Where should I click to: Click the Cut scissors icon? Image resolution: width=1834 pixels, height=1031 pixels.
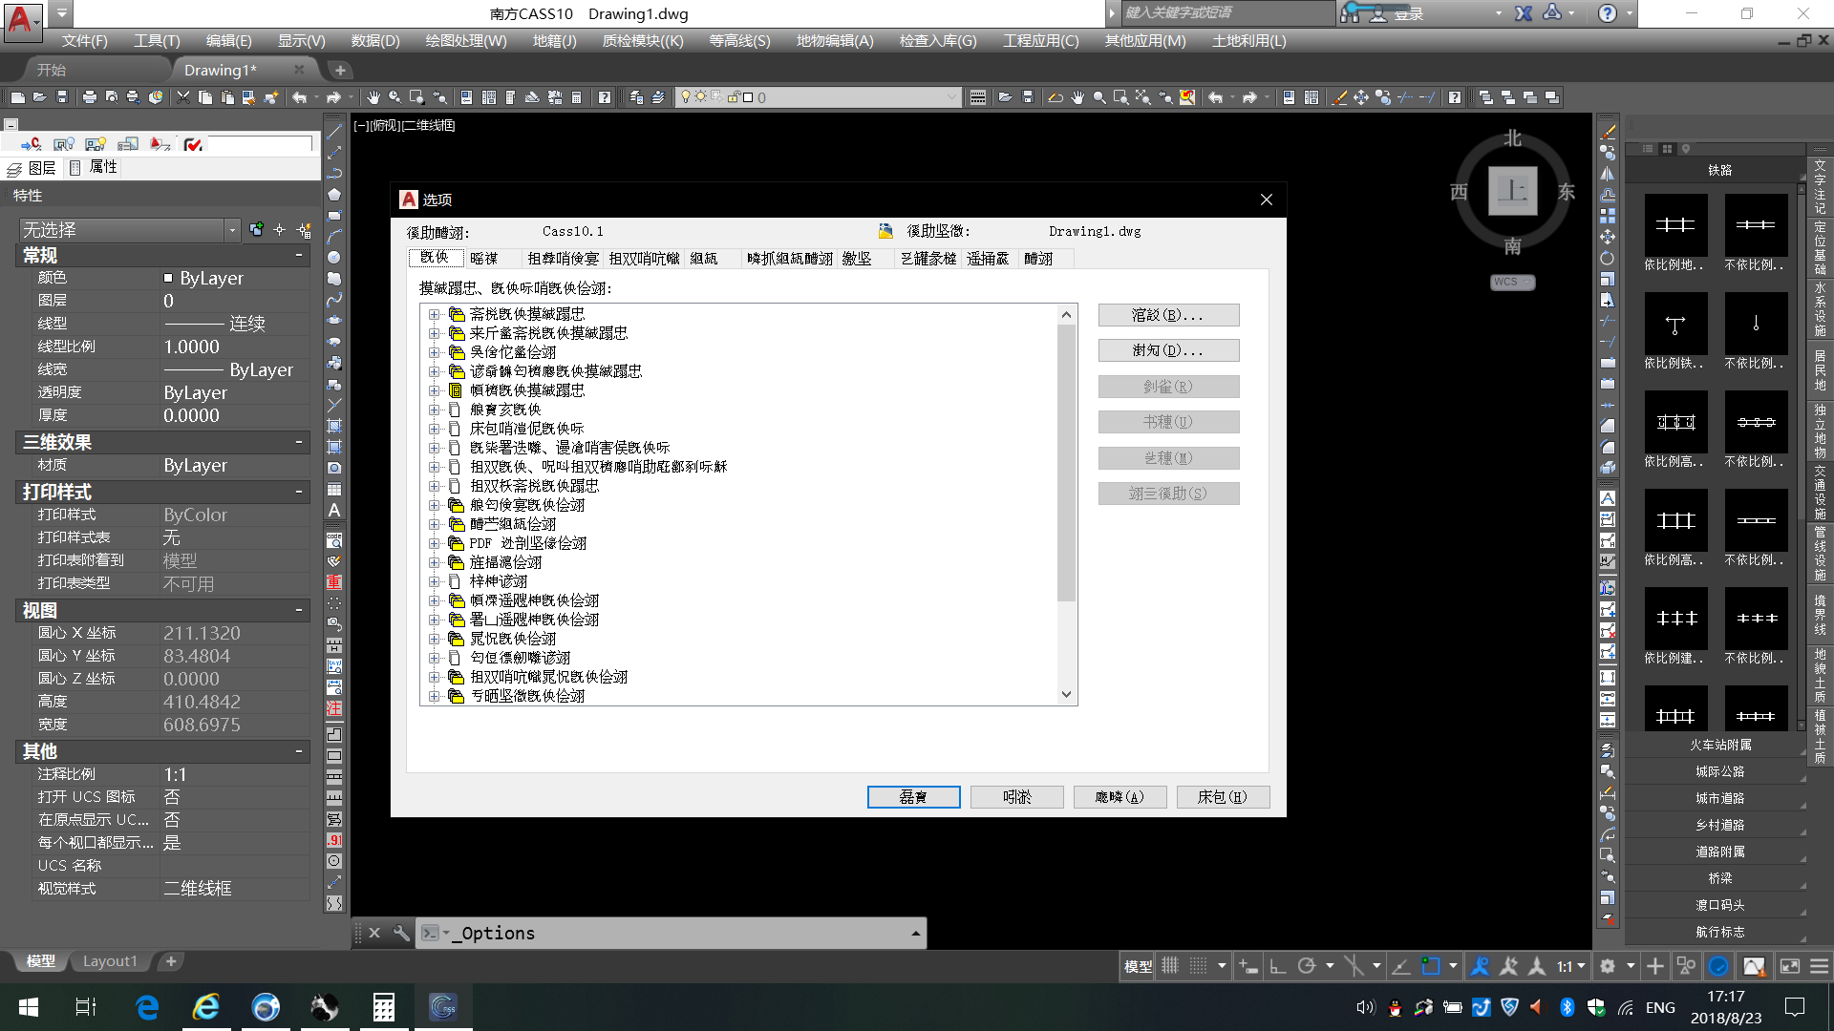[183, 97]
